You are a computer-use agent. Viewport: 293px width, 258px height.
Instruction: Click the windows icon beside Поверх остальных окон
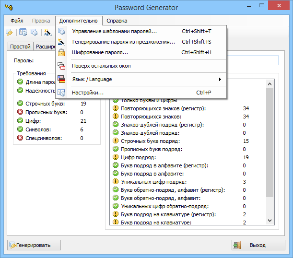(61, 66)
